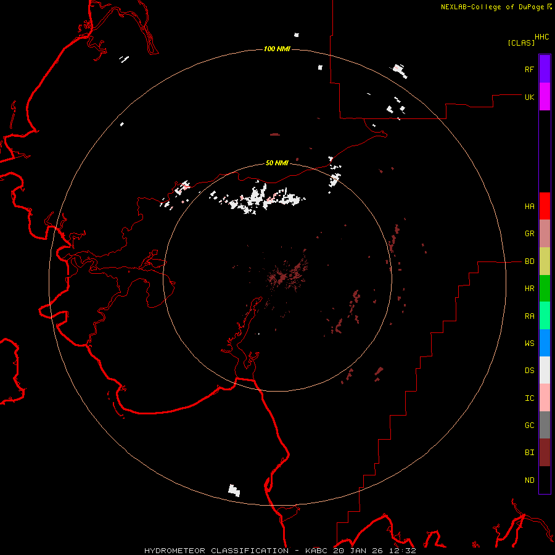Click the BI brown legend swatch
The image size is (555, 555).
pos(545,453)
